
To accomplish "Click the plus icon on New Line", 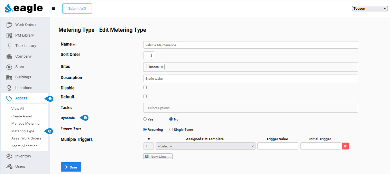I will pos(147,156).
